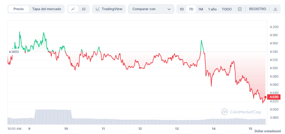285x134 pixels.
Task: Click the 4.060 axis value
Action: [274, 85]
